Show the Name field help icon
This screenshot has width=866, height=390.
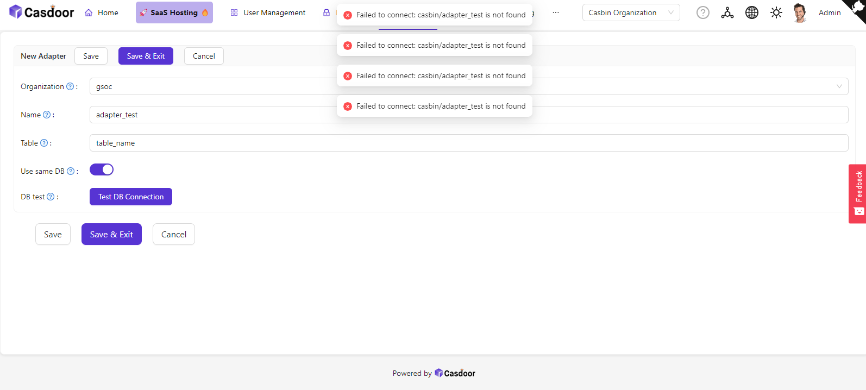tap(47, 115)
